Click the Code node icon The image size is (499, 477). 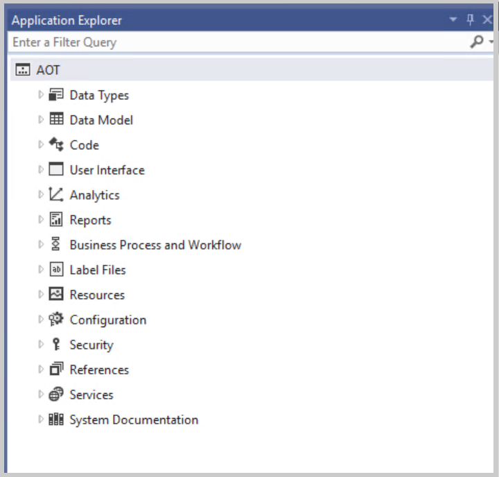click(56, 144)
